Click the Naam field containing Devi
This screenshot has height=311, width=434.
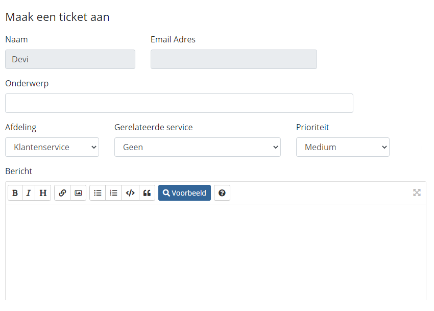(70, 59)
